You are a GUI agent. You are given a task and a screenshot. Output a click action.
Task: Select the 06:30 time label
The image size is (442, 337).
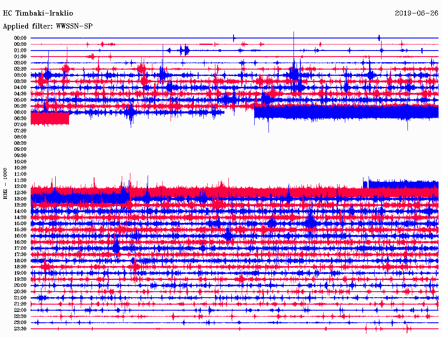(20, 118)
